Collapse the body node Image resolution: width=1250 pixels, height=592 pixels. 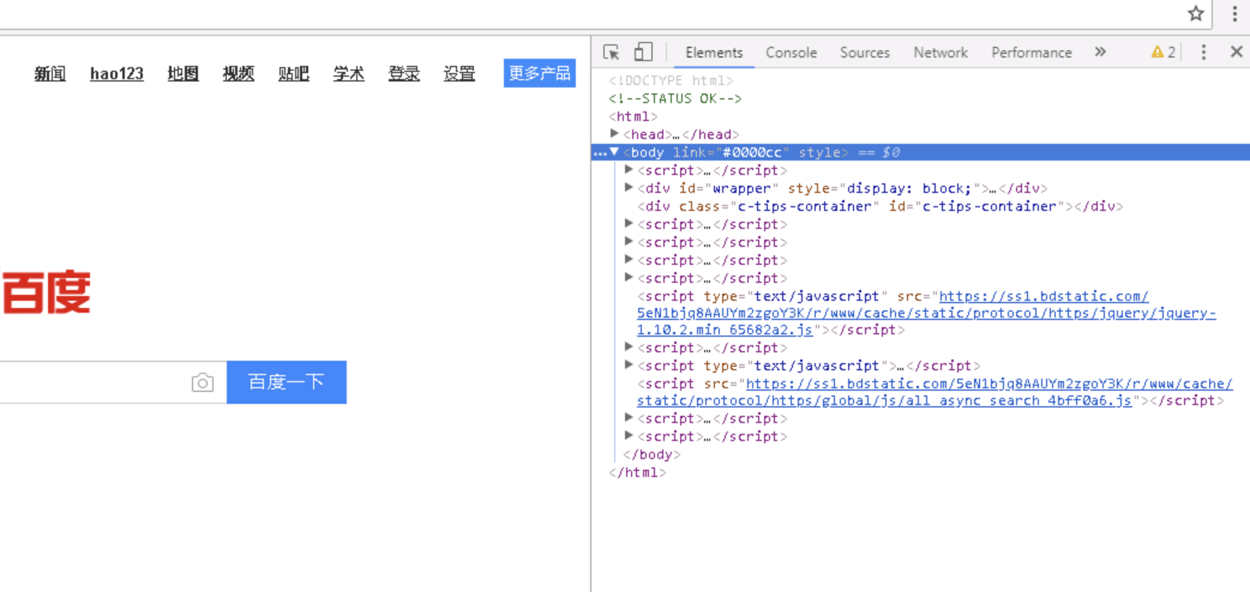pyautogui.click(x=614, y=152)
